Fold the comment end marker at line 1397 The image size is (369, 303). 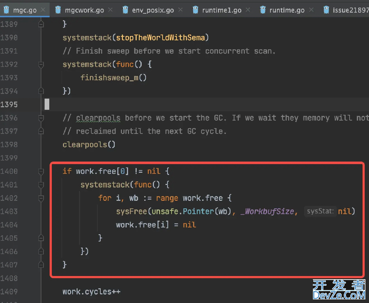pos(41,131)
